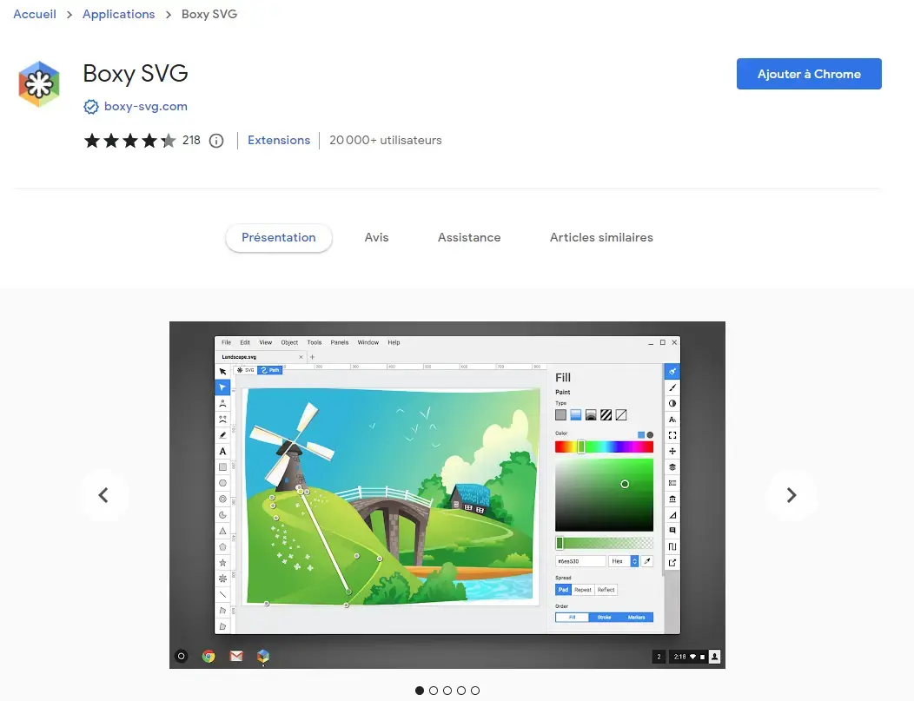
Task: Select the Crescent shape tool
Action: [222, 514]
